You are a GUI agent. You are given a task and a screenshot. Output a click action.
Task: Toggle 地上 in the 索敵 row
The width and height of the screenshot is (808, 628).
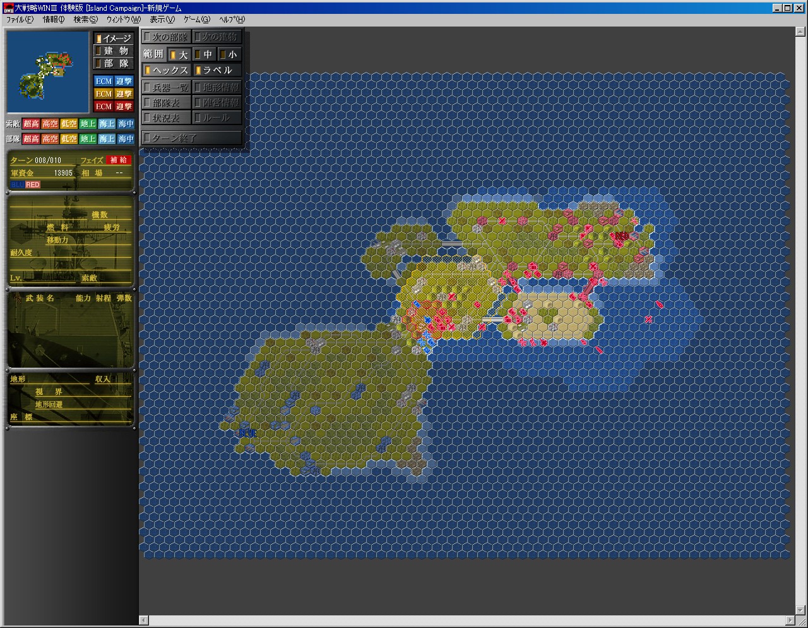88,124
